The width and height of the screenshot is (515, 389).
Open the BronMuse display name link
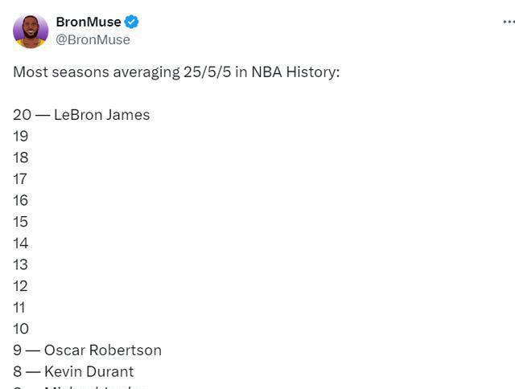coord(89,22)
